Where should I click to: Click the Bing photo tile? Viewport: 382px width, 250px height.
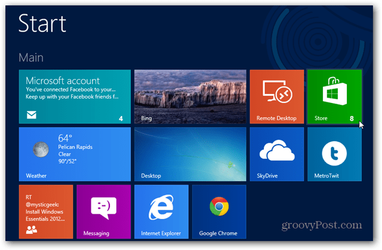tap(190, 96)
